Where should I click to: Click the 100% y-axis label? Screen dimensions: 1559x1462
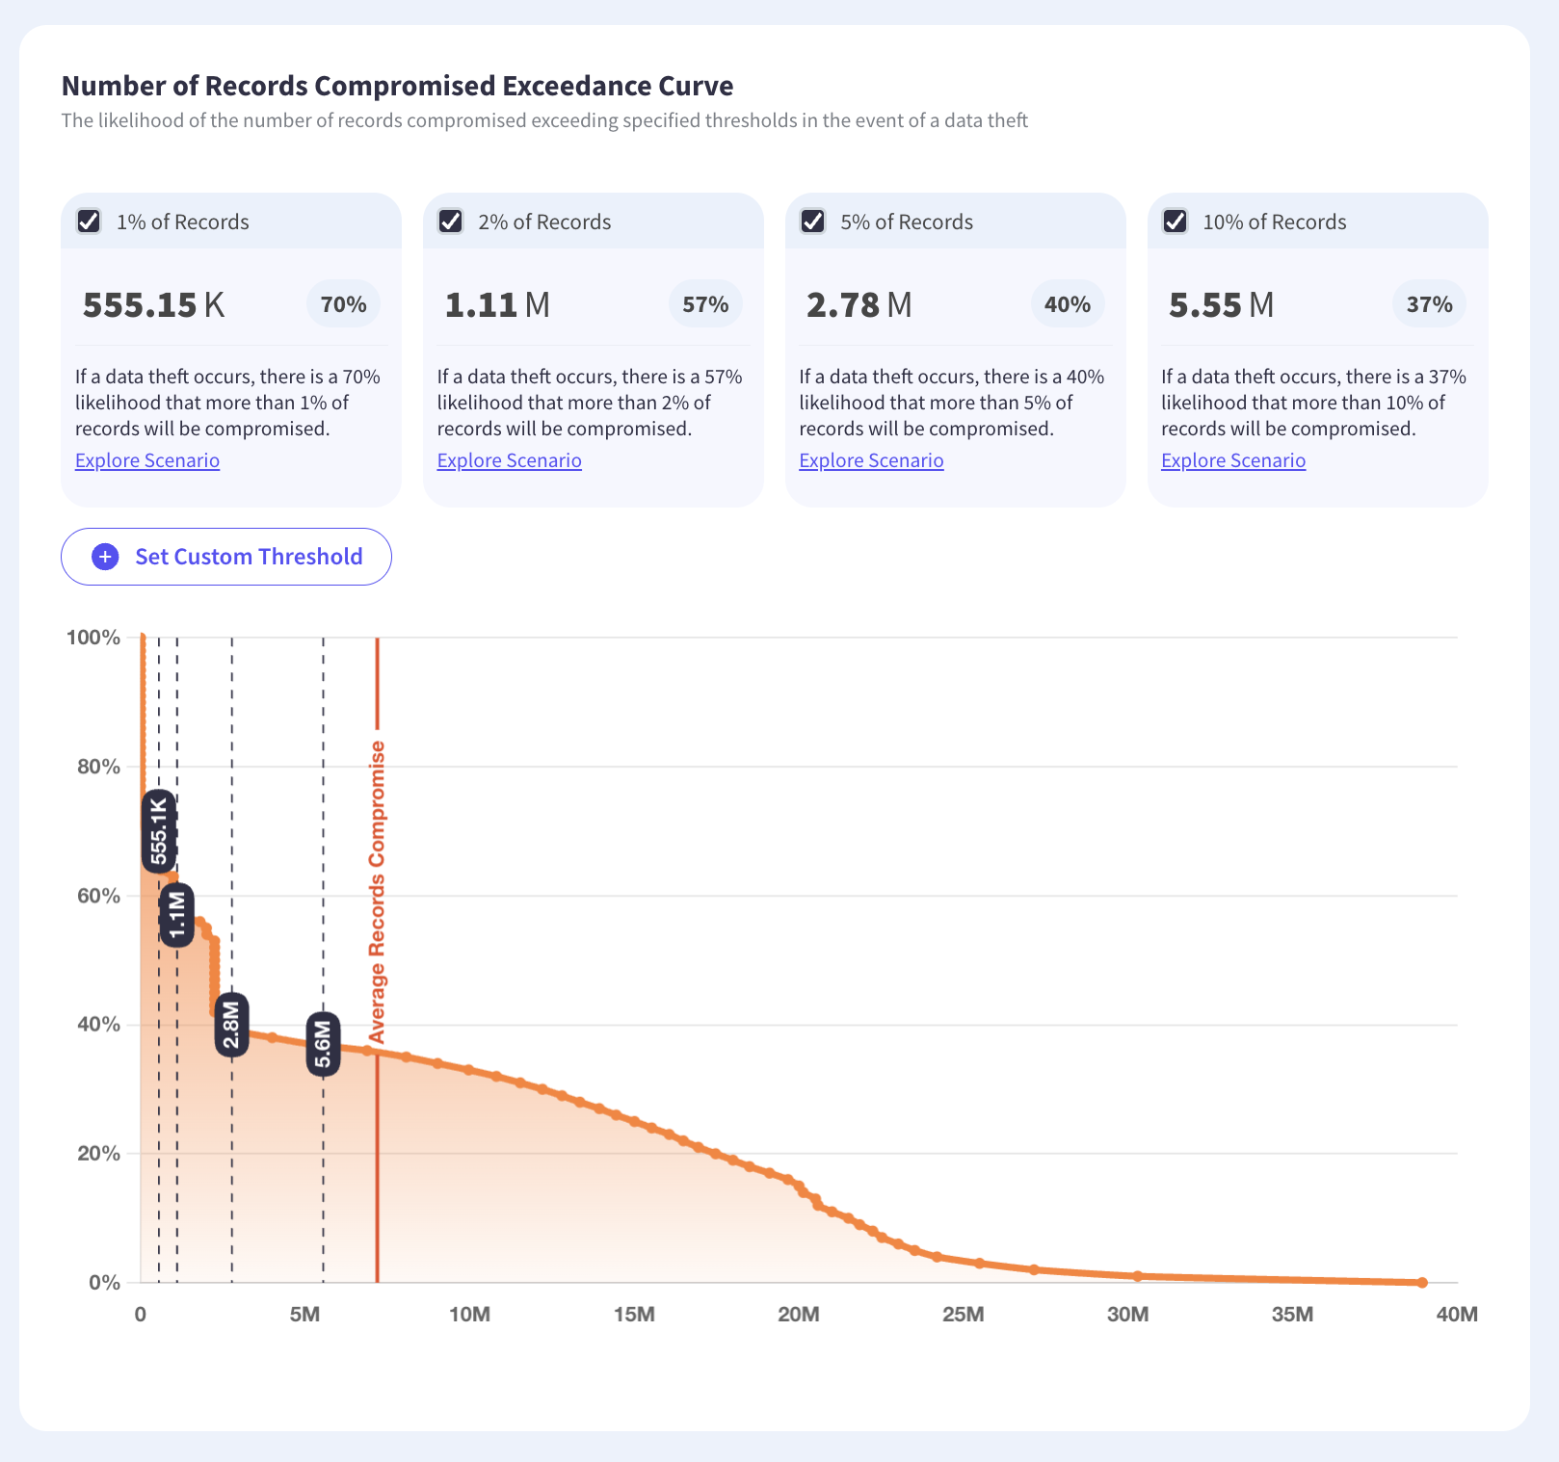pos(93,638)
